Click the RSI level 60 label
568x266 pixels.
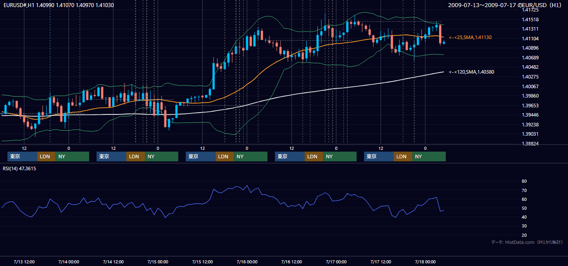524,199
